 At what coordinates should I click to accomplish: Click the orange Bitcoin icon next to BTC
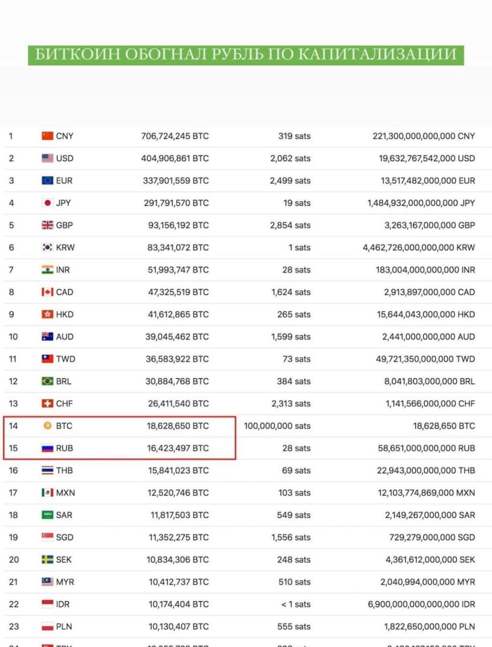[47, 426]
